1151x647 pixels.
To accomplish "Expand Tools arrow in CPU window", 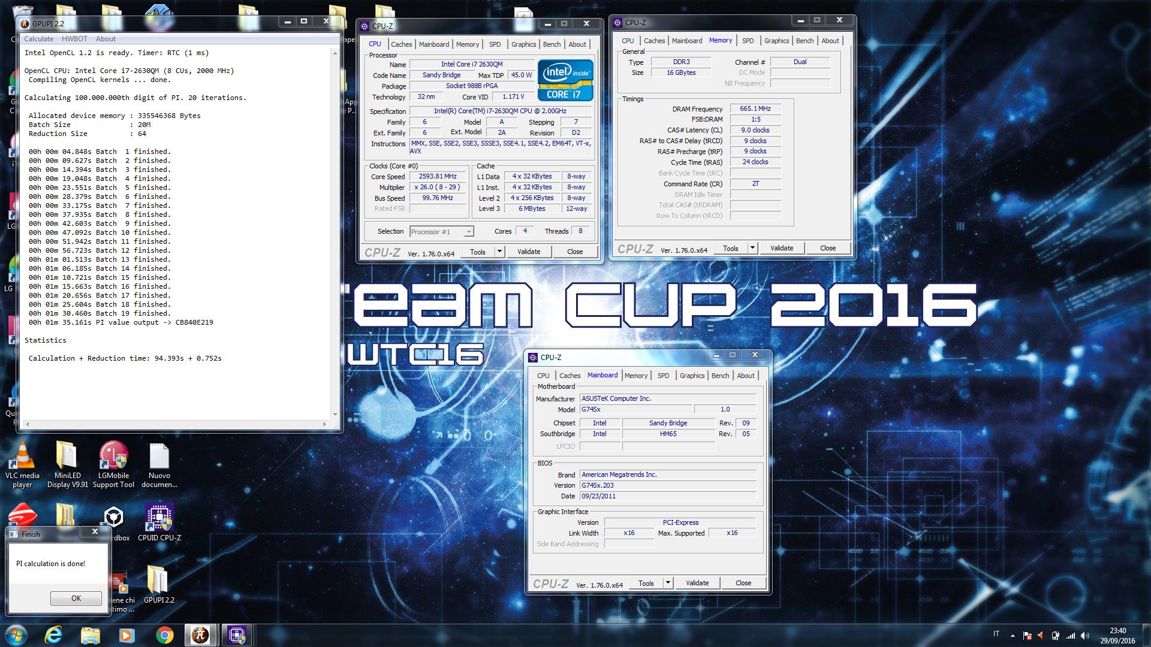I will (x=499, y=252).
